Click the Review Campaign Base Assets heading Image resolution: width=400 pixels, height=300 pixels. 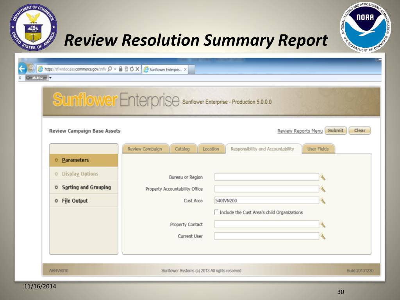(x=85, y=131)
